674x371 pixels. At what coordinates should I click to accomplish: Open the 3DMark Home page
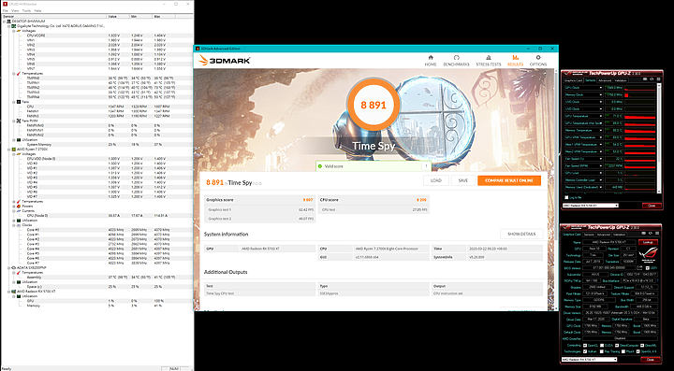tap(431, 61)
